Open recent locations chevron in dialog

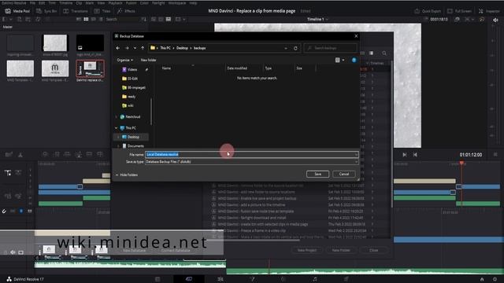tap(135, 48)
